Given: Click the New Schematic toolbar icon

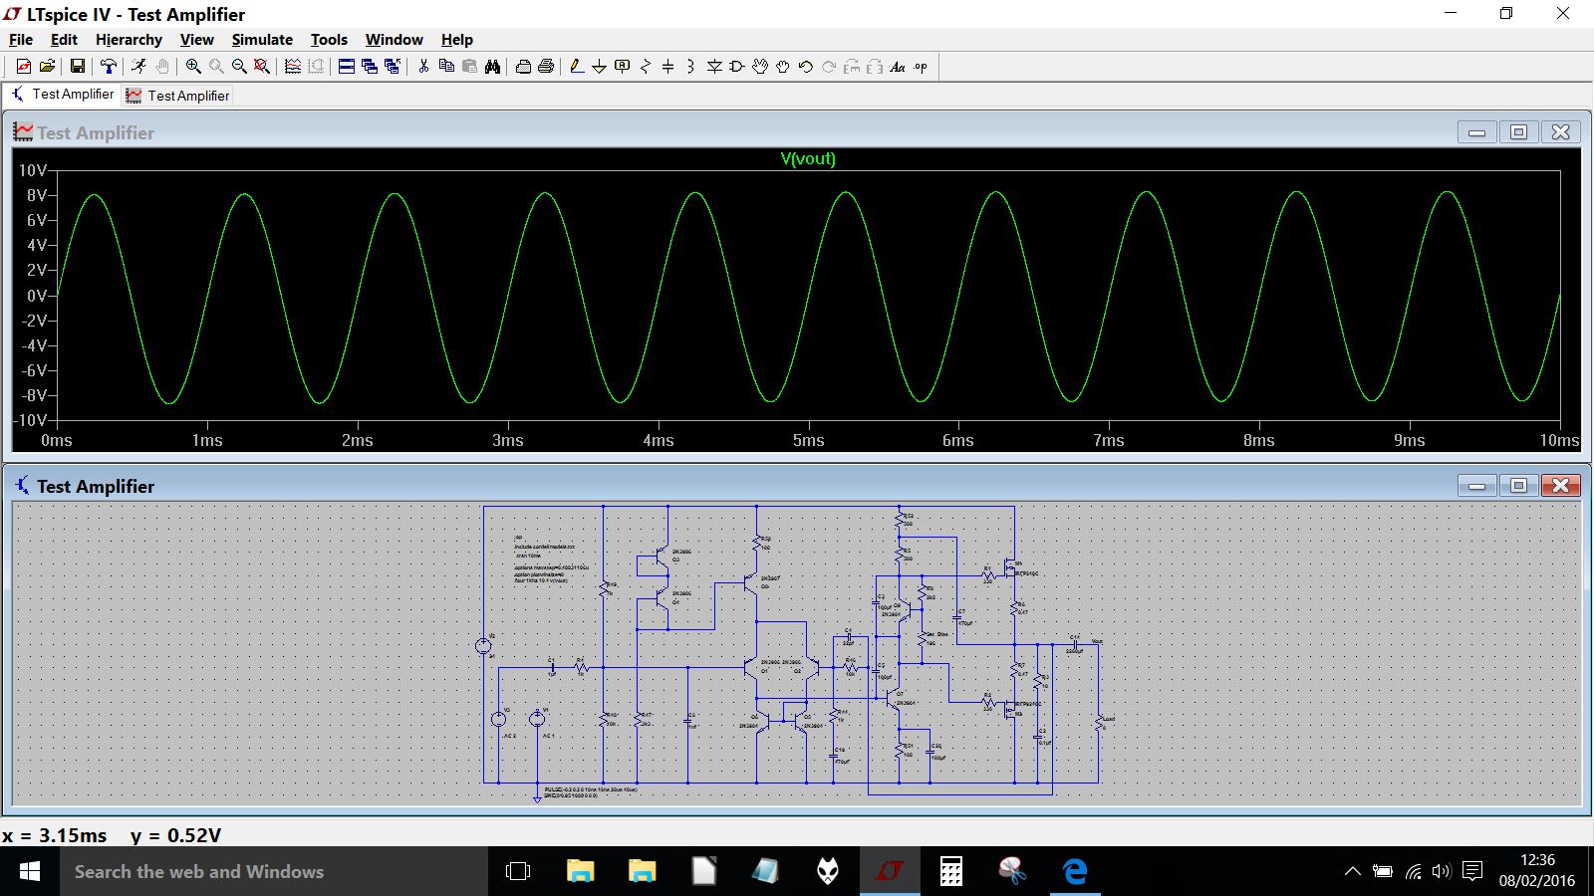Looking at the screenshot, I should point(23,67).
